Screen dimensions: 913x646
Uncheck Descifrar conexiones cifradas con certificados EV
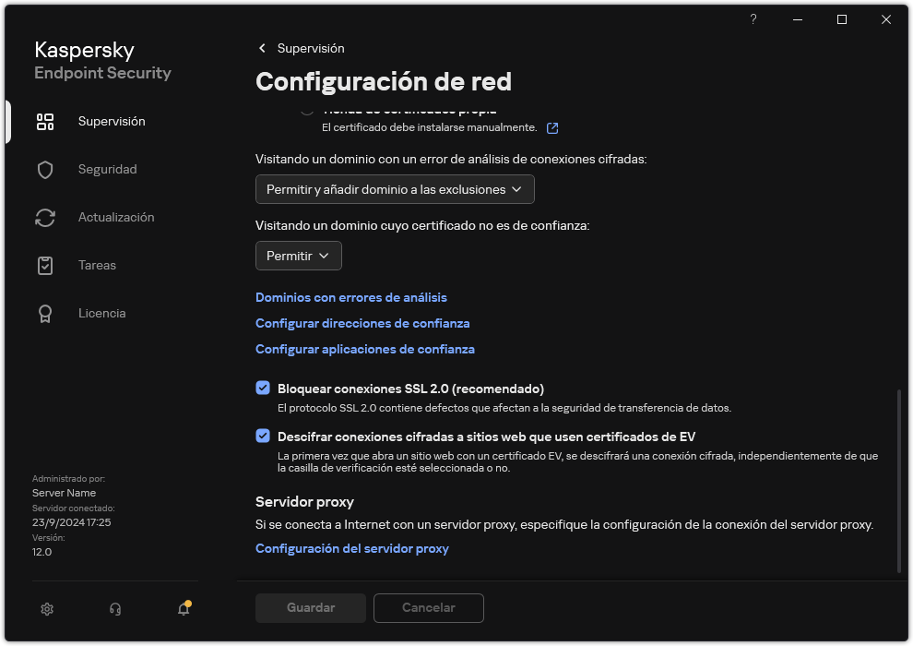click(263, 437)
